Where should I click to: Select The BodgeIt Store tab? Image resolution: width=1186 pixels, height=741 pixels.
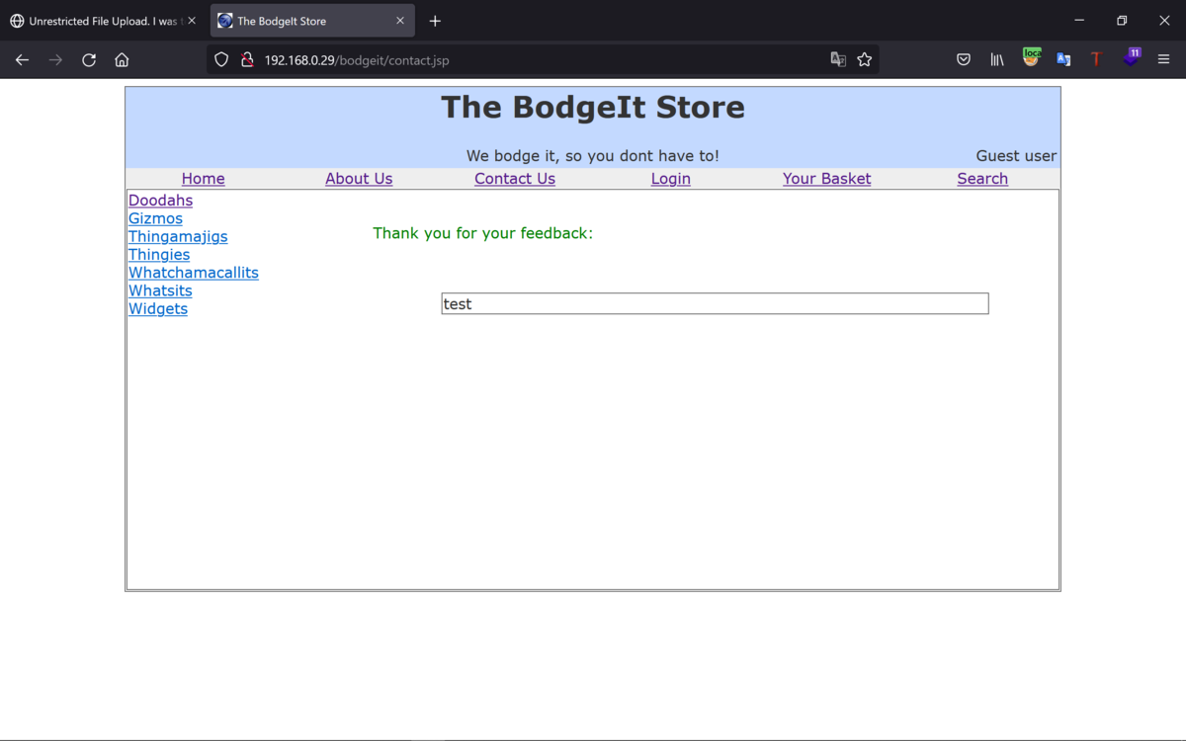click(x=312, y=21)
